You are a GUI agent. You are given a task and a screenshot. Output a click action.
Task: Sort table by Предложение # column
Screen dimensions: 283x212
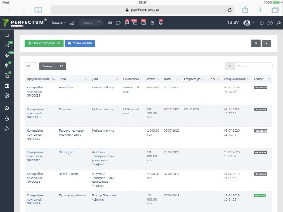(41, 79)
